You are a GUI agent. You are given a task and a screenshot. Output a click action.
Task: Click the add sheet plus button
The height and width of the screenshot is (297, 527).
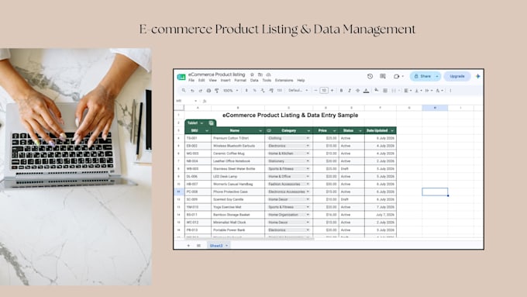click(x=188, y=246)
